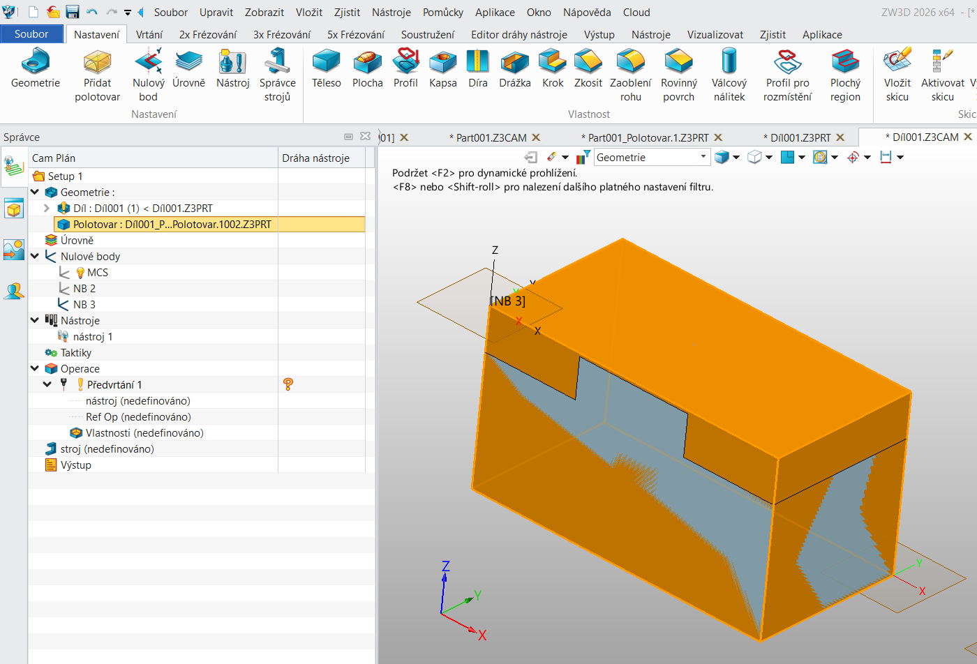Collapse the Geometrie tree node

pyautogui.click(x=35, y=192)
